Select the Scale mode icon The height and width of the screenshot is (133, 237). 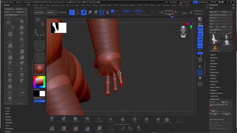(90, 12)
